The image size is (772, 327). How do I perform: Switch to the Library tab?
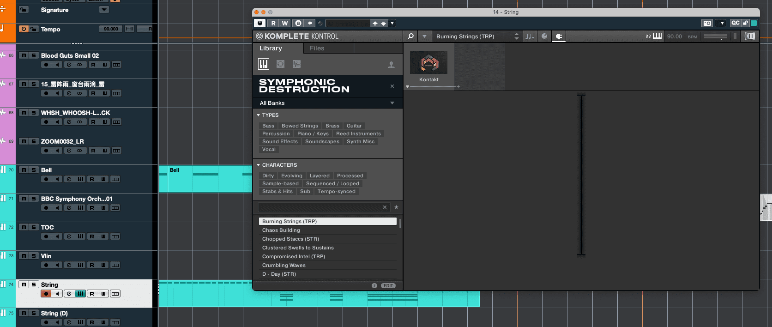pos(271,48)
